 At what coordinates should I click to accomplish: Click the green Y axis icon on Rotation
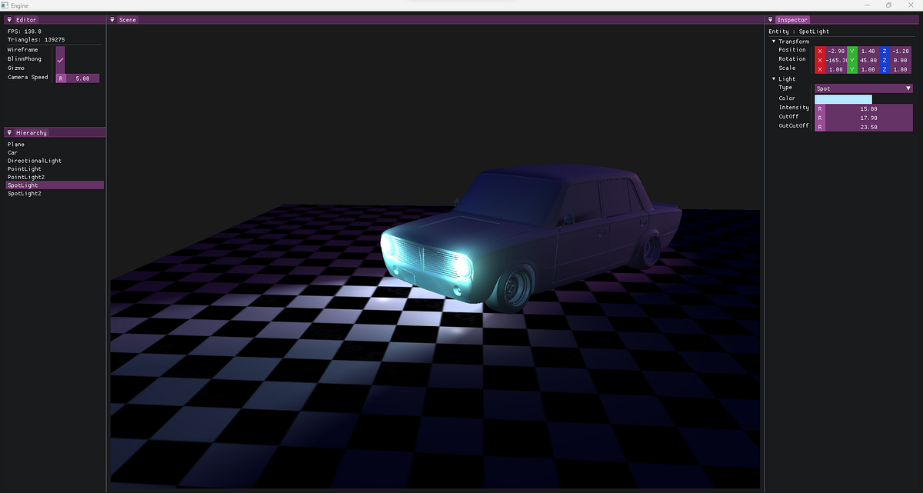851,58
